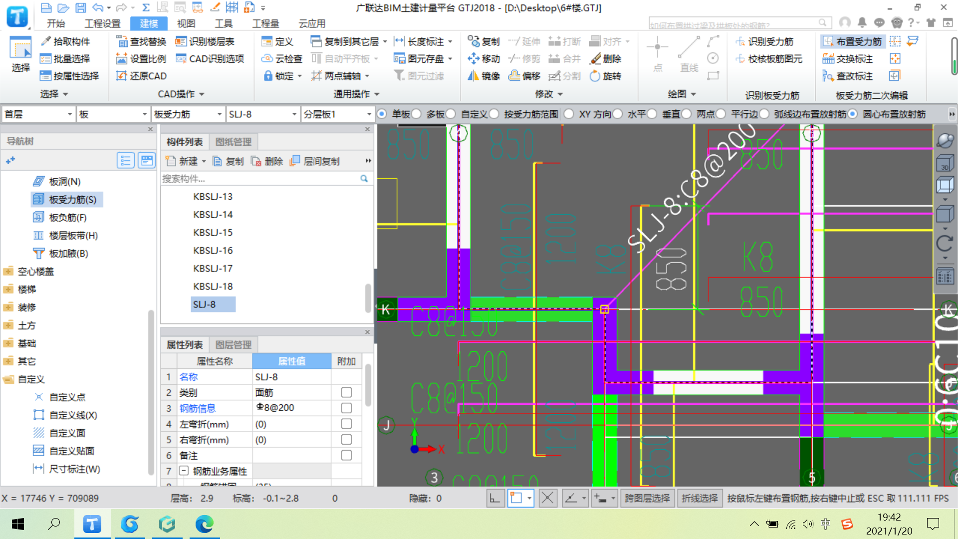Click the 批量选择 batch select tool

(65, 59)
